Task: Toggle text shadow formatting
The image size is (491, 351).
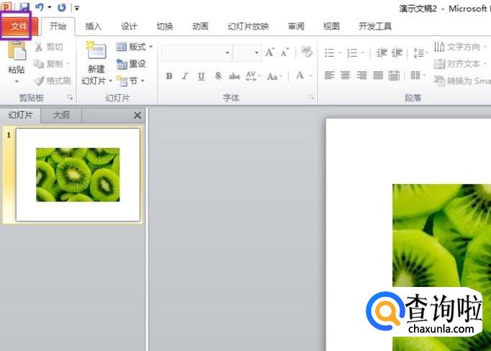Action: pyautogui.click(x=218, y=76)
